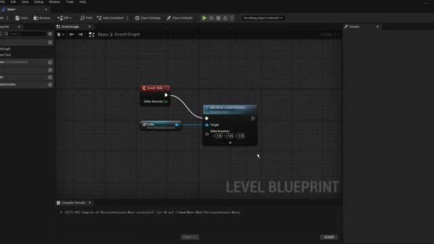The image size is (434, 244).
Task: Click Event Tick execution output pin
Action: [166, 95]
